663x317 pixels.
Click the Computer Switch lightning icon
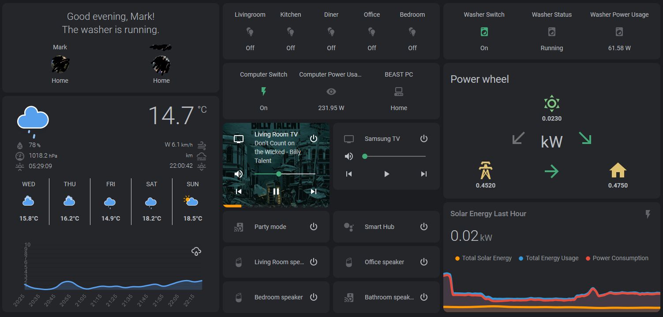(263, 91)
